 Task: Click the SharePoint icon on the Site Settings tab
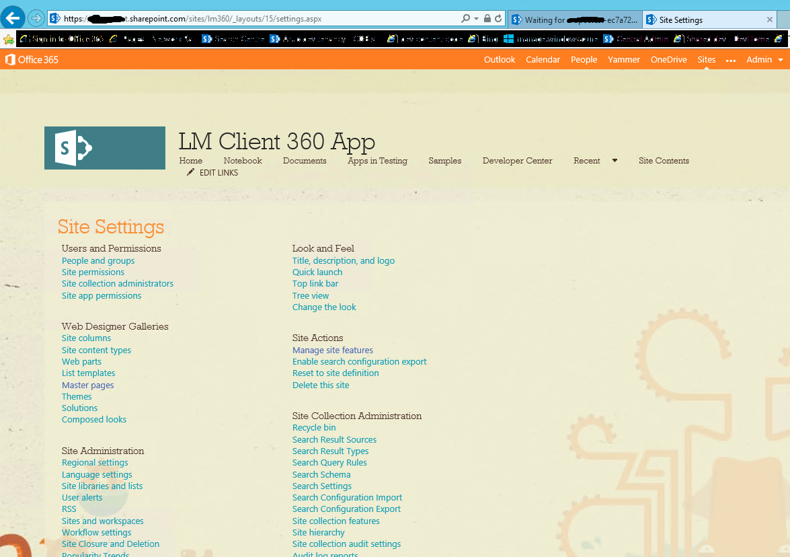[x=650, y=20]
